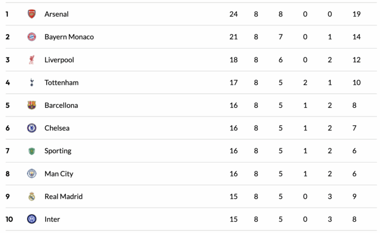Select the Barcellona team name
Viewport: 380px width, 233px height.
coord(61,105)
